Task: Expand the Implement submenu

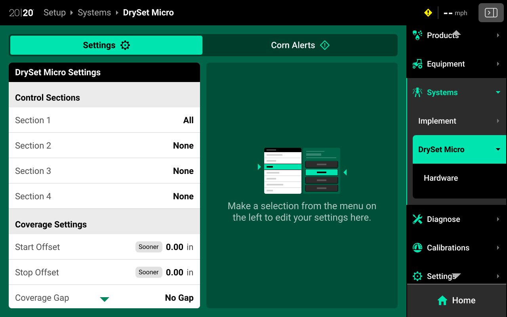Action: coord(498,121)
